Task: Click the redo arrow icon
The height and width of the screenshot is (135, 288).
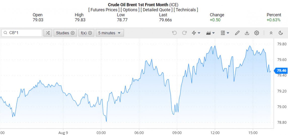Action: click(184, 33)
